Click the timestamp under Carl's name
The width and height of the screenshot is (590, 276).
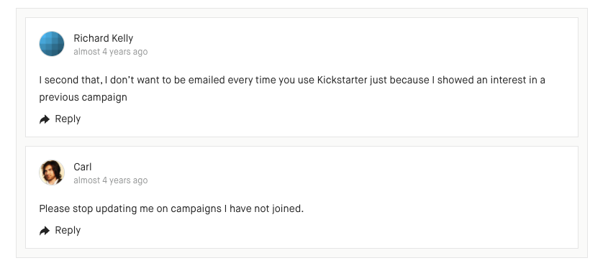[x=111, y=180]
